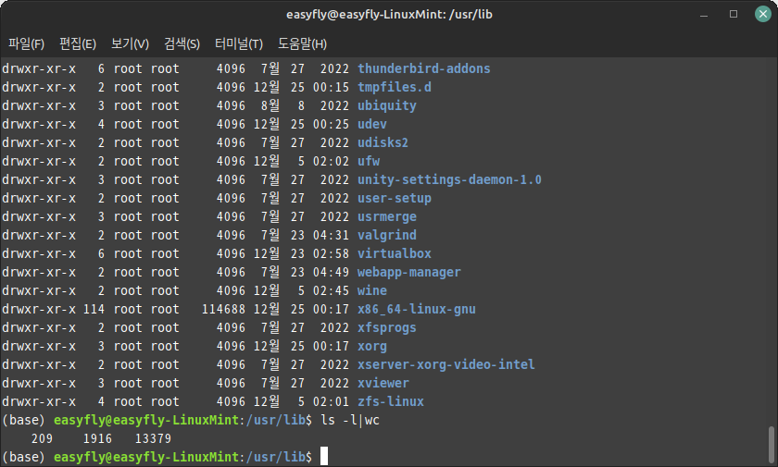Click the user-setup directory name
The width and height of the screenshot is (778, 467).
[395, 198]
